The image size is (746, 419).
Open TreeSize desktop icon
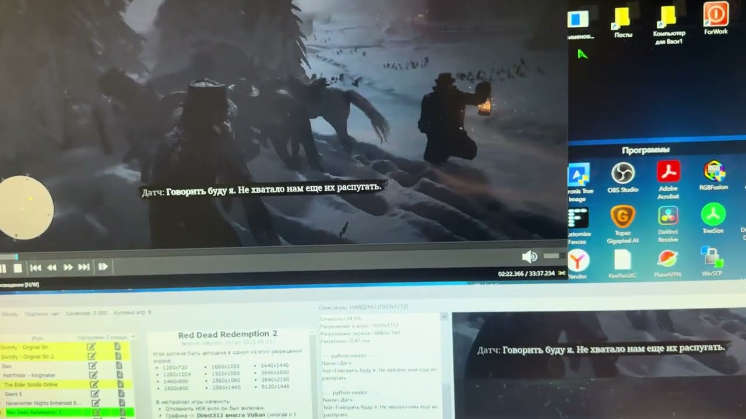point(712,218)
